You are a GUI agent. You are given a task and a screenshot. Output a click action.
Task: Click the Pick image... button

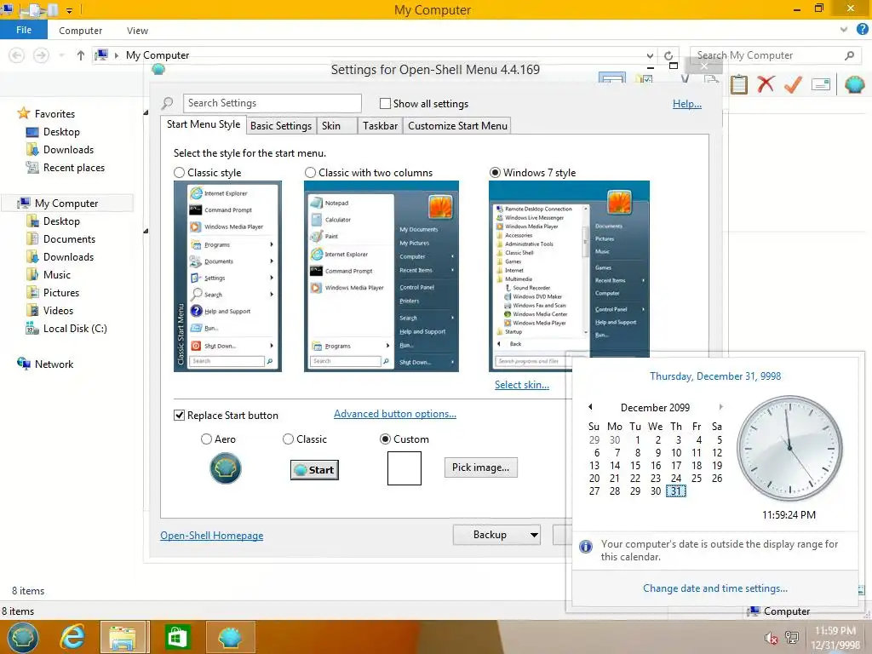[480, 468]
